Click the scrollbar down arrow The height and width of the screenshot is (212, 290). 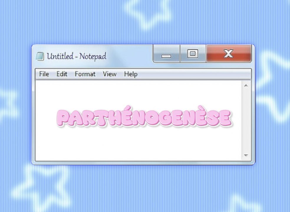coord(246,155)
